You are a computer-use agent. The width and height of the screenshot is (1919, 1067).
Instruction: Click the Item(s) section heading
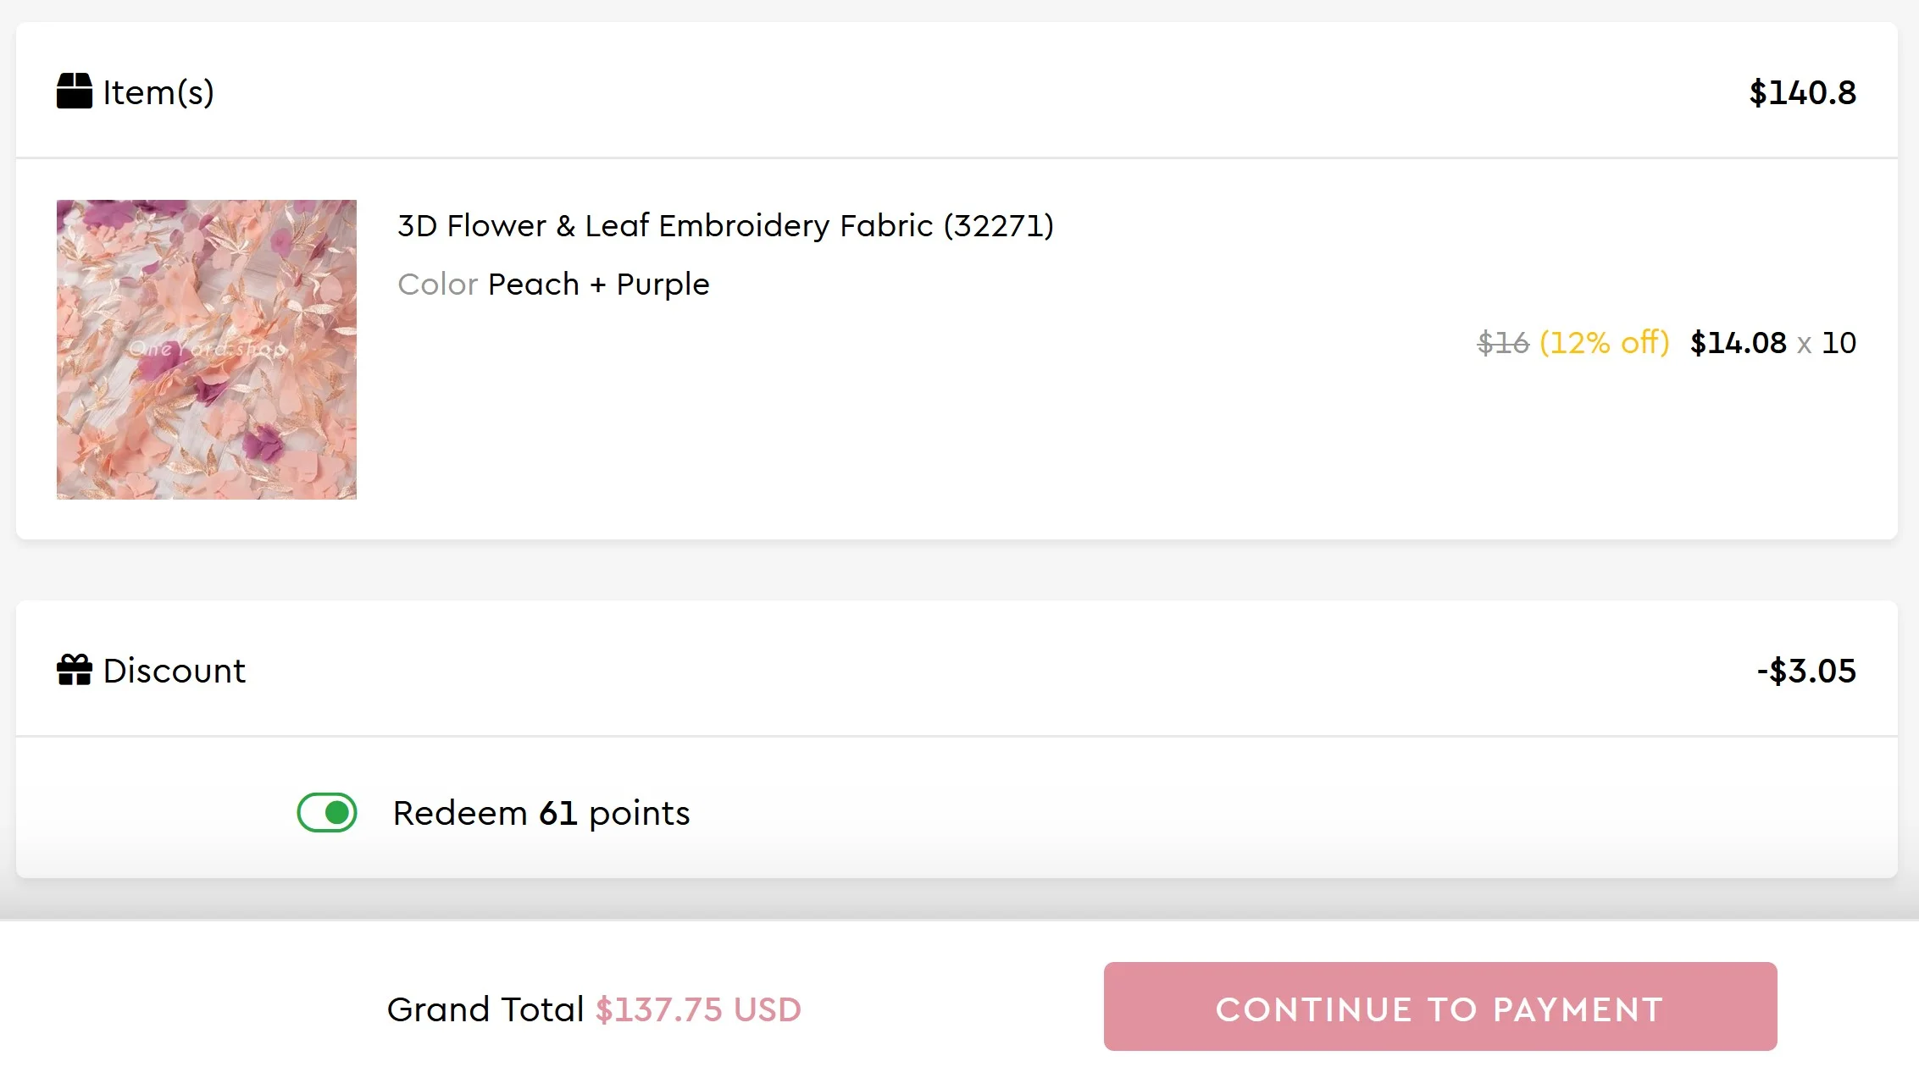pyautogui.click(x=158, y=92)
